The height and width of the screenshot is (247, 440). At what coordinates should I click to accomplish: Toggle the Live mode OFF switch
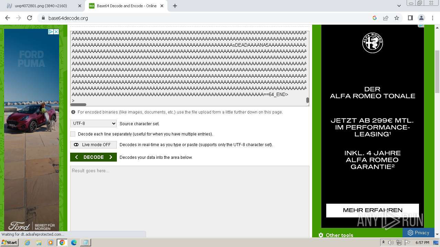point(93,145)
